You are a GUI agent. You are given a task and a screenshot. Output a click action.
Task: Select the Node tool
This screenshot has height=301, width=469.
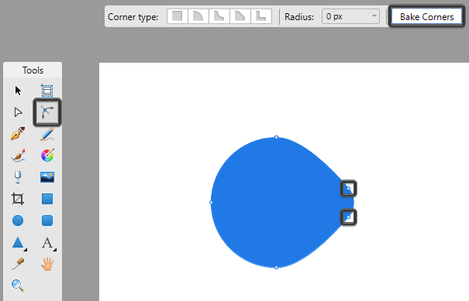pos(18,112)
